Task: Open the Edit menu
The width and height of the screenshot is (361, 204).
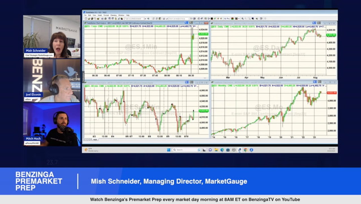Action: 89,15
